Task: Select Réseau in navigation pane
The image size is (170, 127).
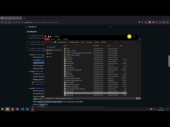Action: (x=50, y=53)
